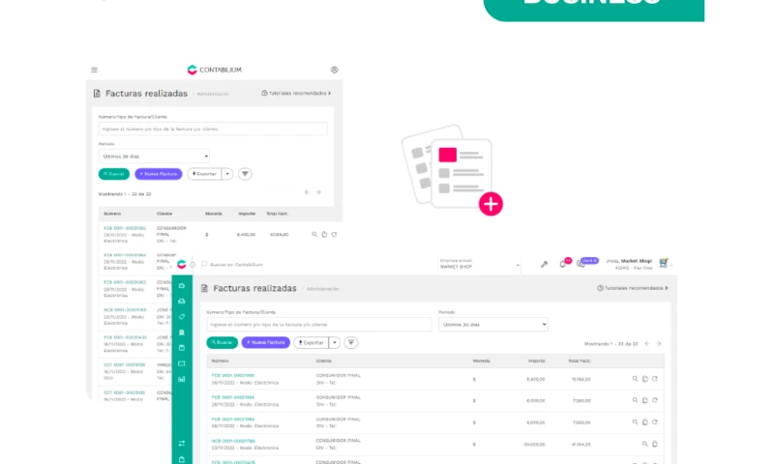View first invoice using desktop magnifier icon
Viewport: 774px width, 464px height.
click(635, 379)
